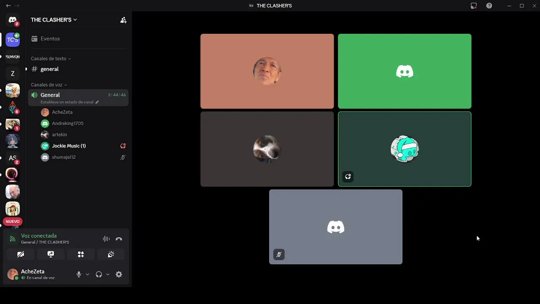This screenshot has width=540, height=304.
Task: Open the red-green diamond server icon
Action: [x=13, y=107]
